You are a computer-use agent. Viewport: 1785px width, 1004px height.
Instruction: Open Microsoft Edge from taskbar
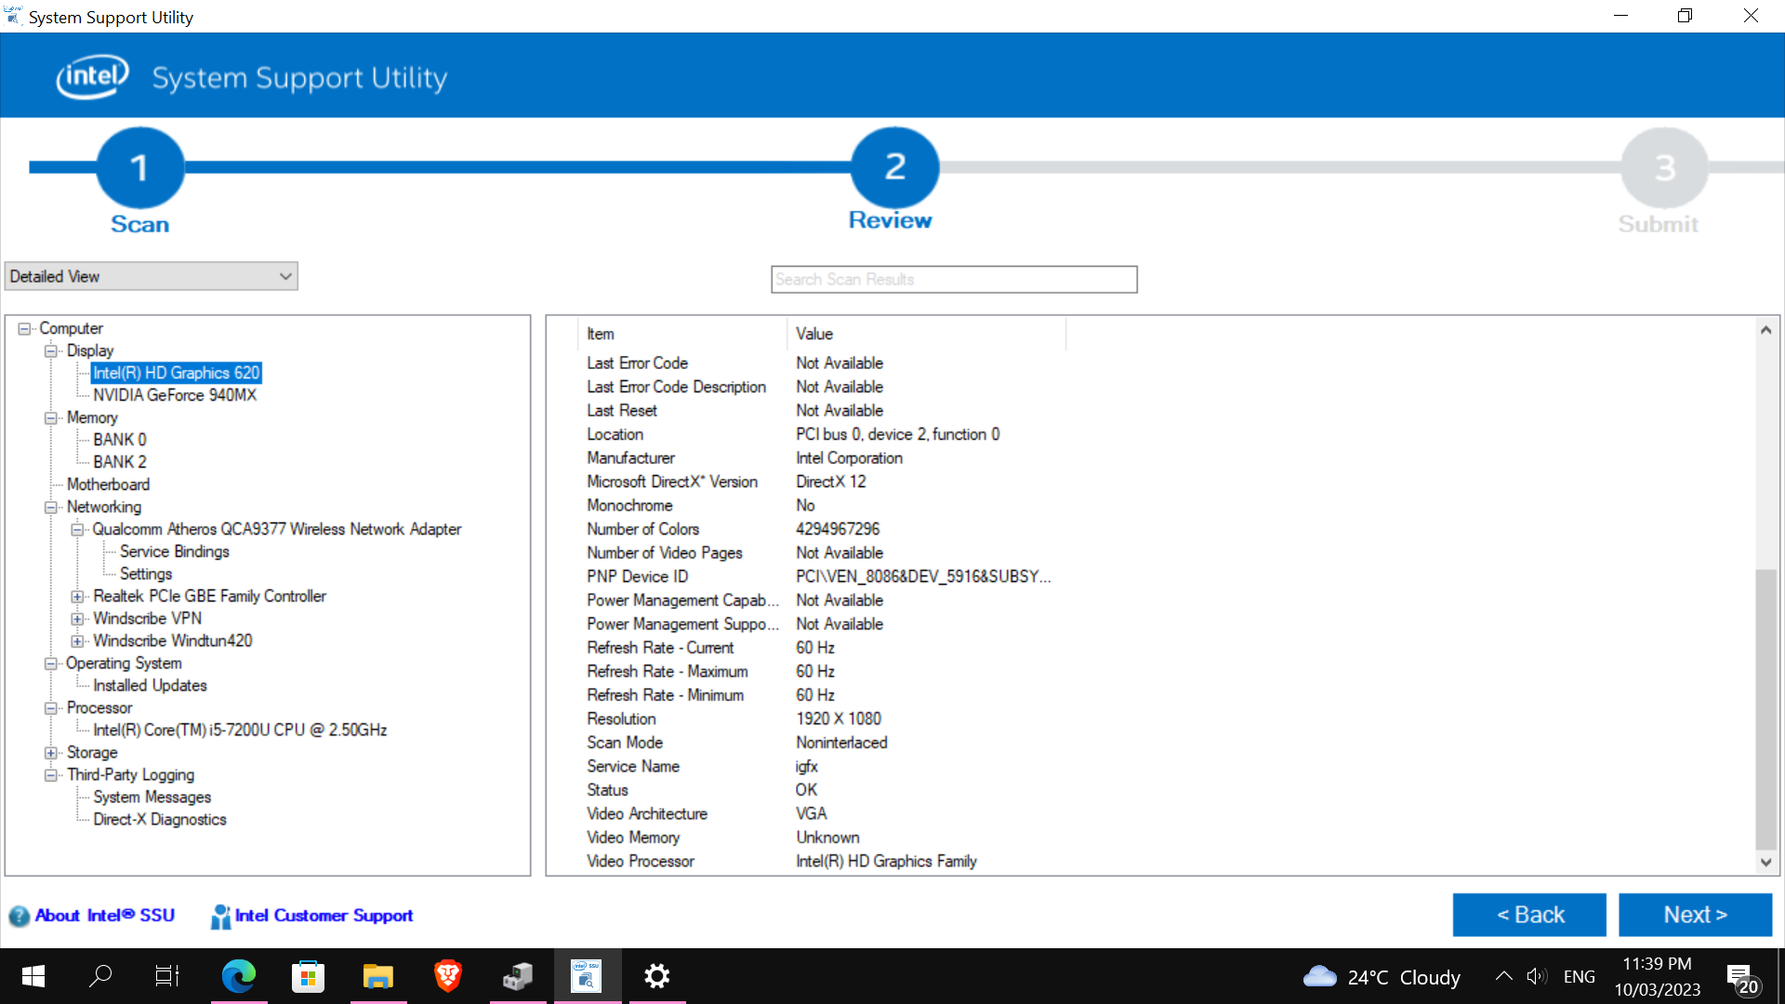click(238, 976)
